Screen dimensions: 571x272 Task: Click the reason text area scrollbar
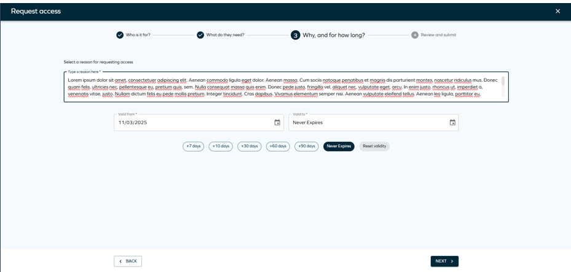[x=503, y=81]
